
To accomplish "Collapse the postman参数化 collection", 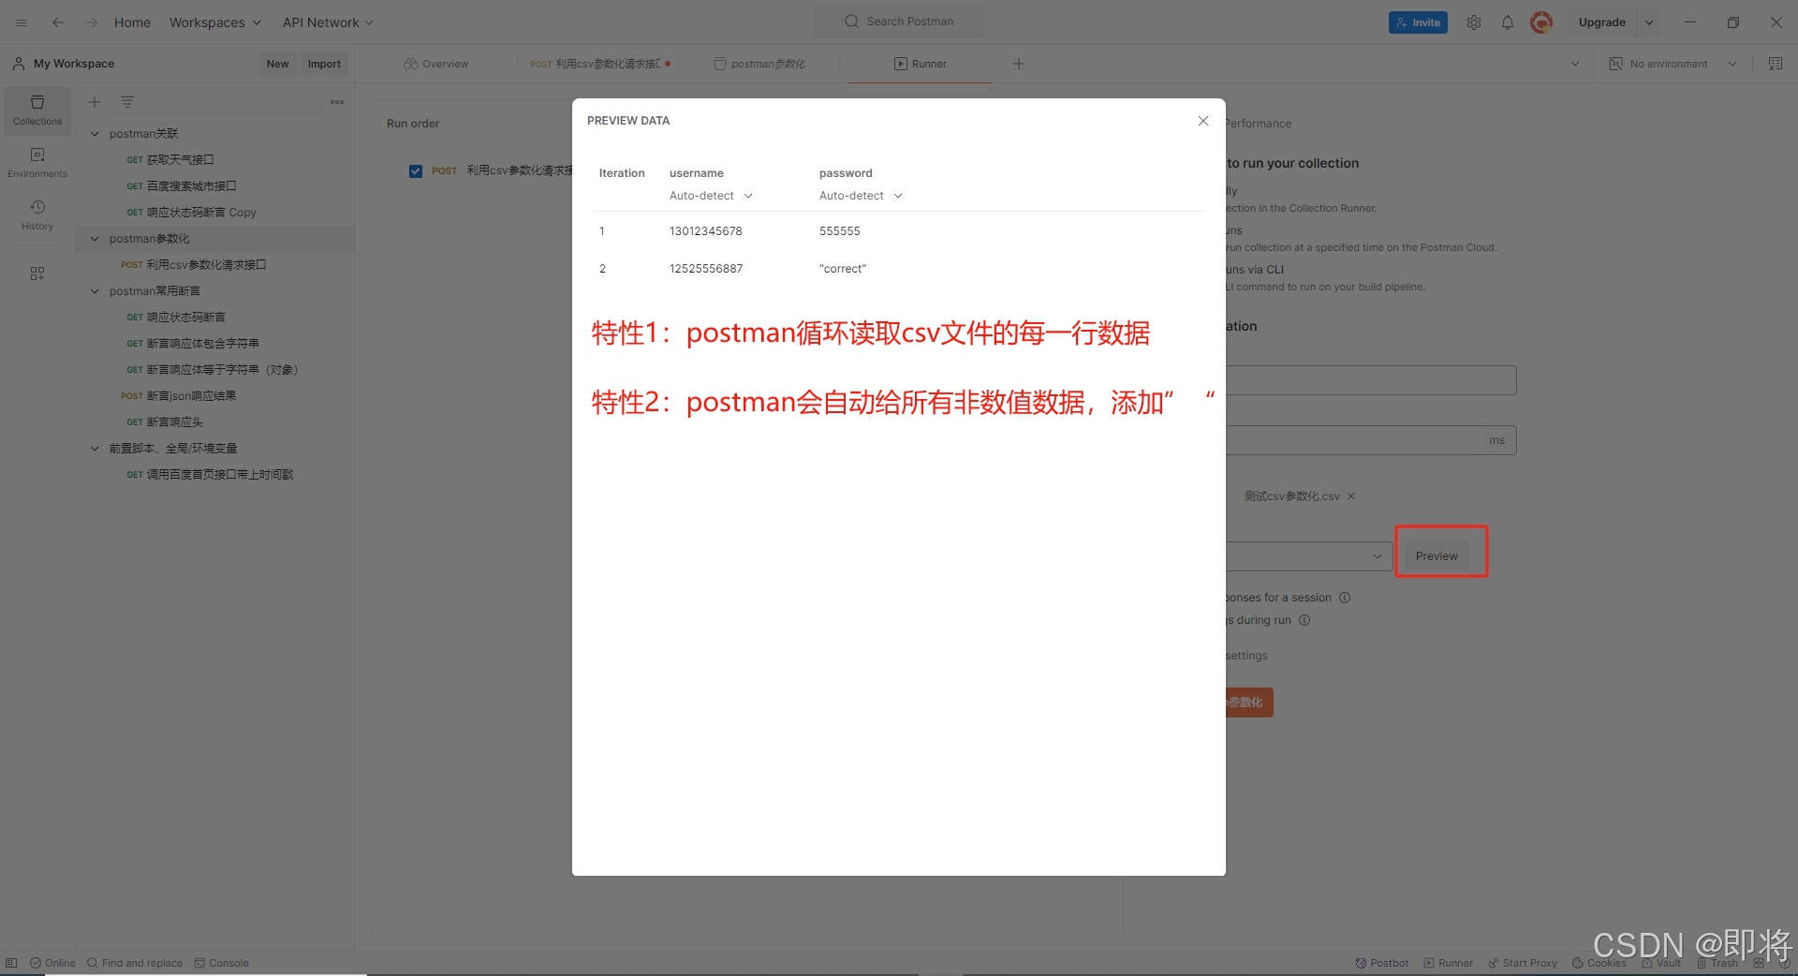I will tap(95, 239).
